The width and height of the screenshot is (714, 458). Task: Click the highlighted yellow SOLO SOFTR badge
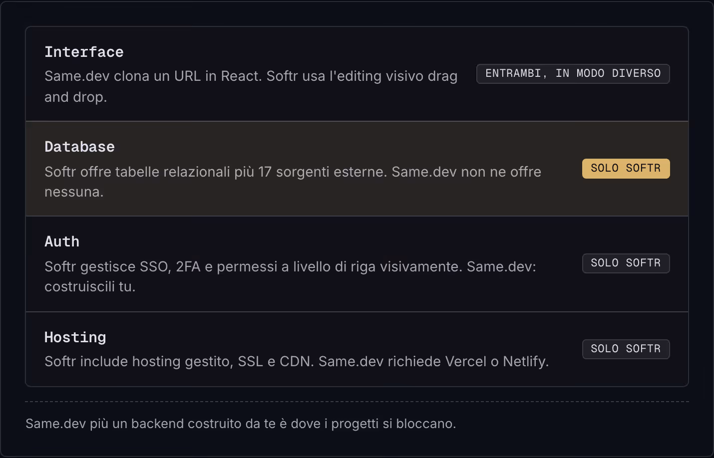[626, 168]
